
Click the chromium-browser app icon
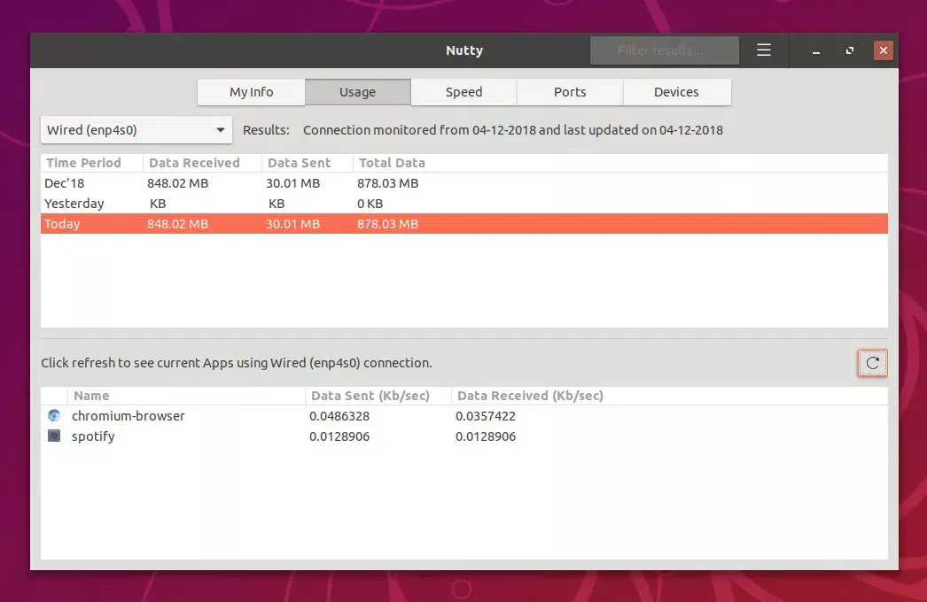[x=53, y=416]
